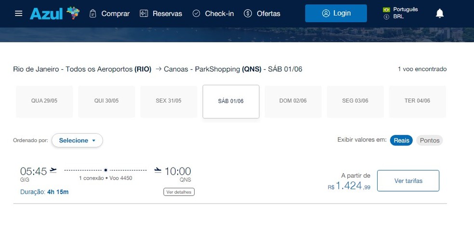Open the BRL currency selector
The image size is (474, 234).
tap(397, 17)
